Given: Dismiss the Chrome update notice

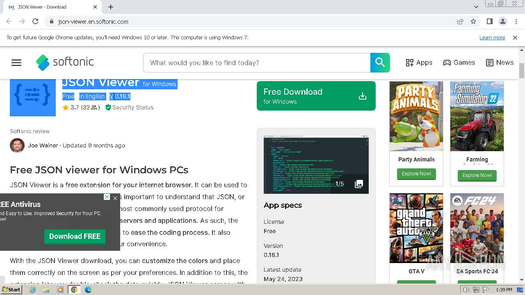Looking at the screenshot, I should pyautogui.click(x=515, y=38).
